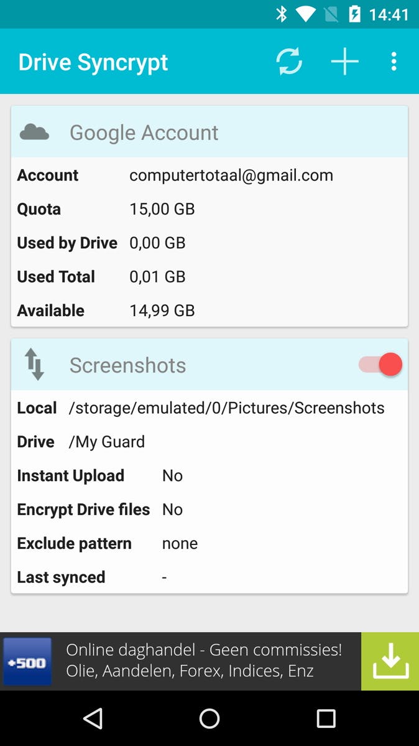This screenshot has height=746, width=419.
Task: Tap the up-down sync arrows icon
Action: coord(35,365)
